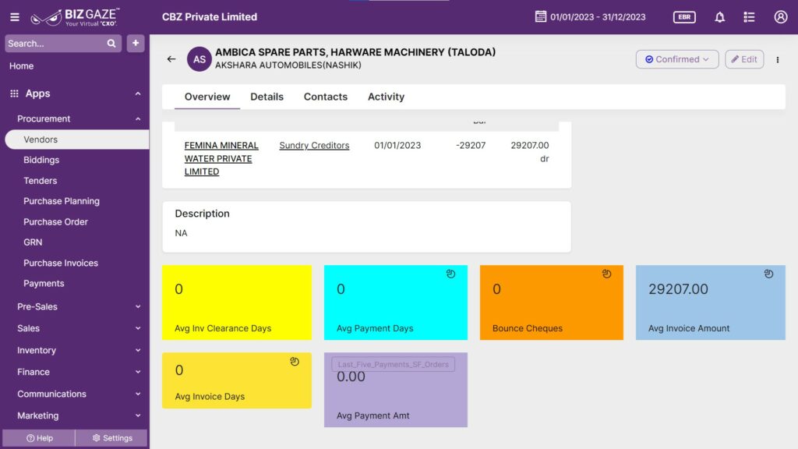
Task: Open notifications bell icon
Action: click(x=719, y=17)
